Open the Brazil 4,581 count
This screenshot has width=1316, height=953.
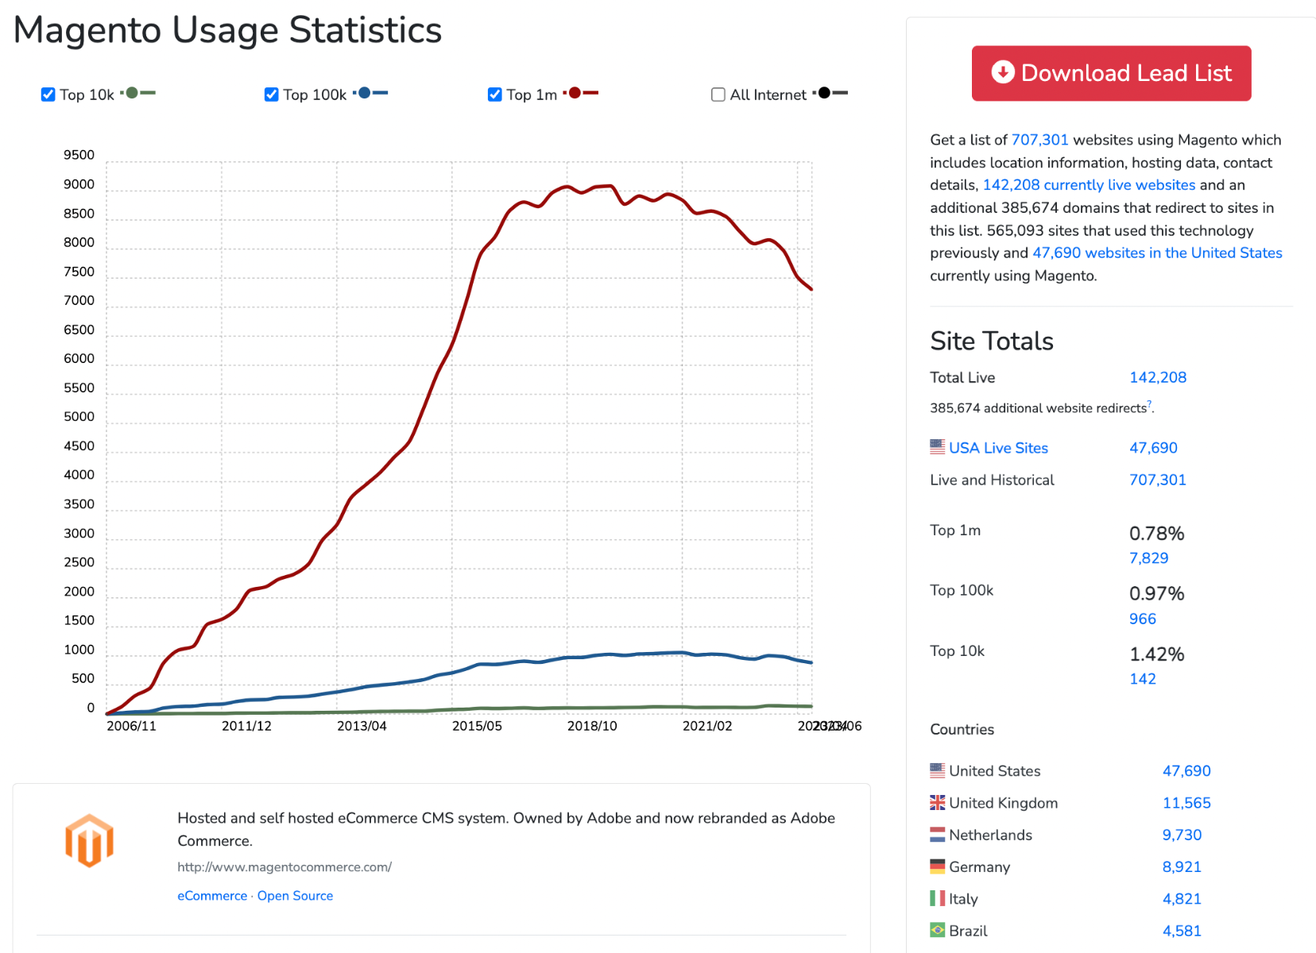[x=1182, y=931]
